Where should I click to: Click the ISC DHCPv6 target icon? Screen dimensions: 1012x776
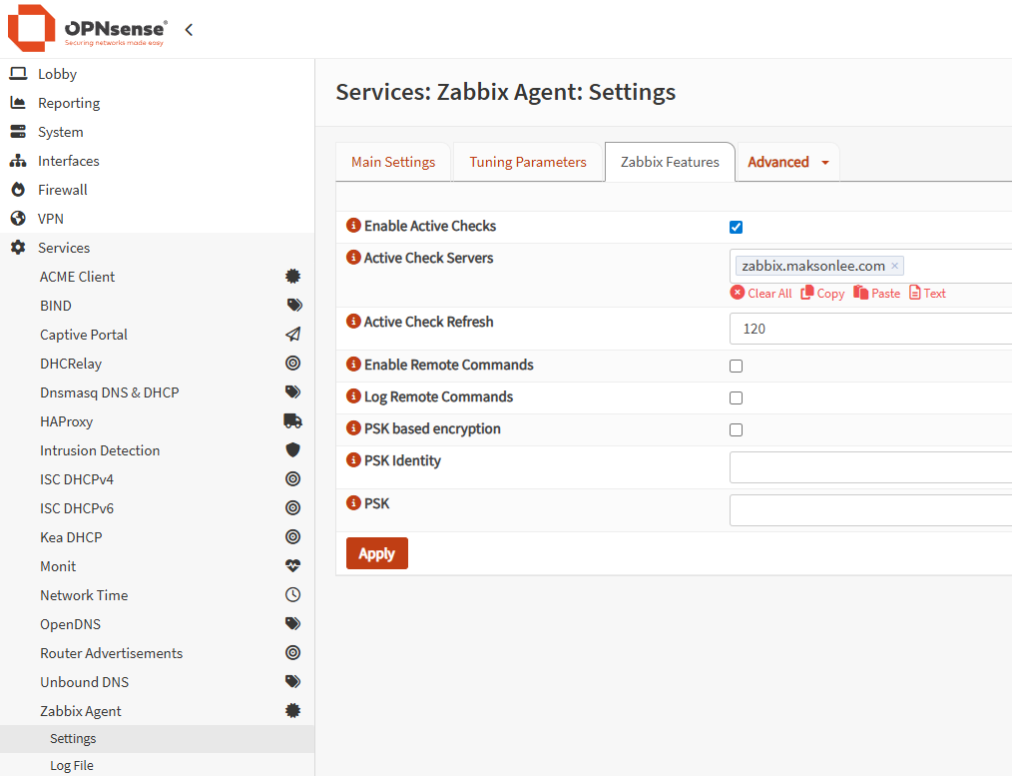(293, 508)
